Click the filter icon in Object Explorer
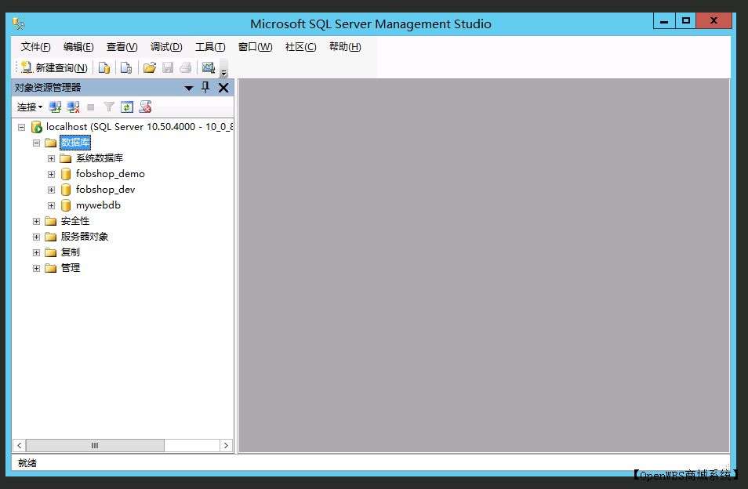 (109, 107)
